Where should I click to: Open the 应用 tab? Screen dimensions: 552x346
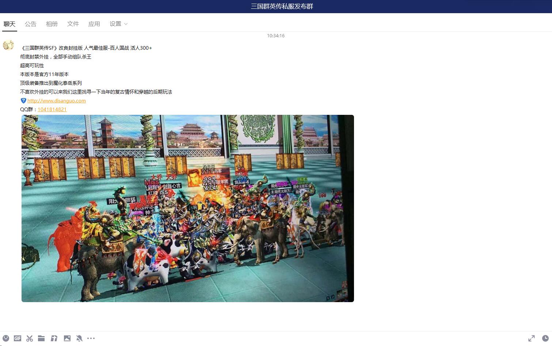94,24
